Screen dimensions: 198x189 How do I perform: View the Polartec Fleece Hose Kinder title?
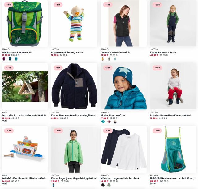pos(170,115)
